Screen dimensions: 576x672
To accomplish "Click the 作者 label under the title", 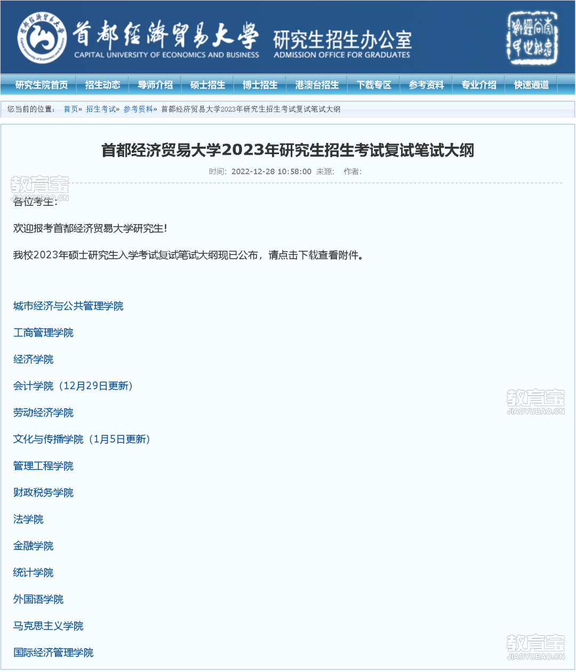I will [353, 172].
